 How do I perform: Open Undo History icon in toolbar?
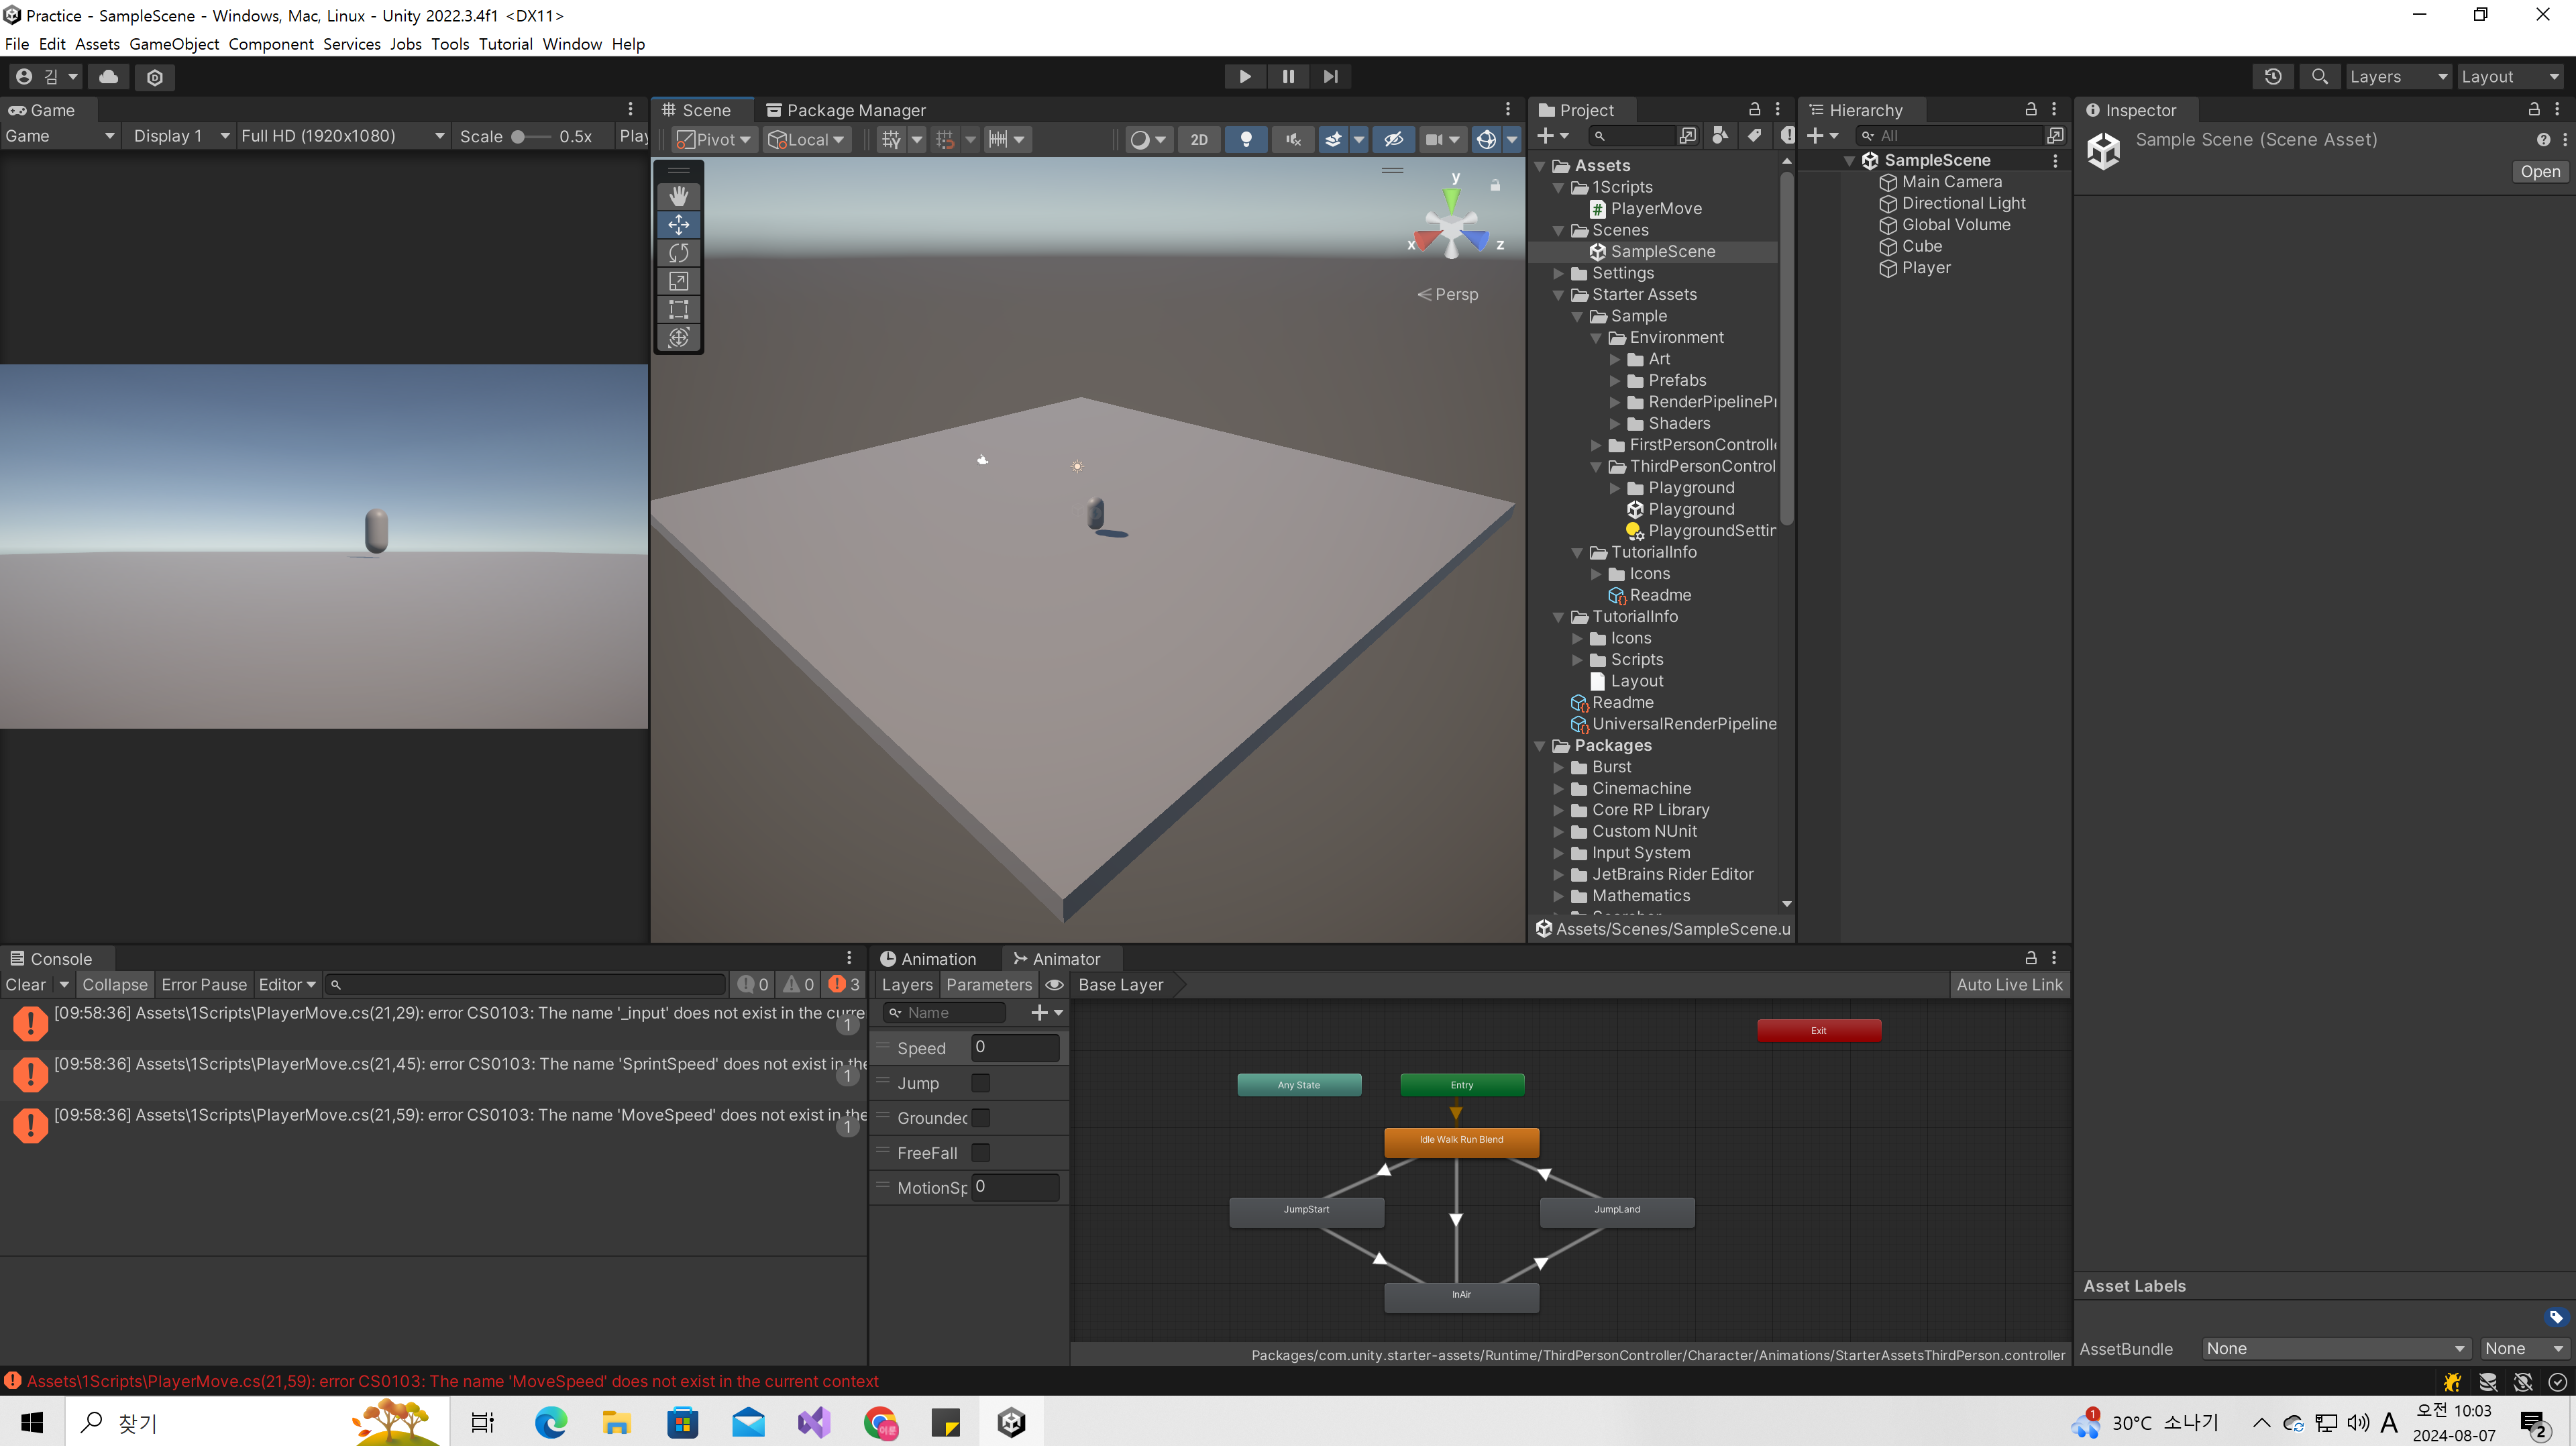[2272, 76]
